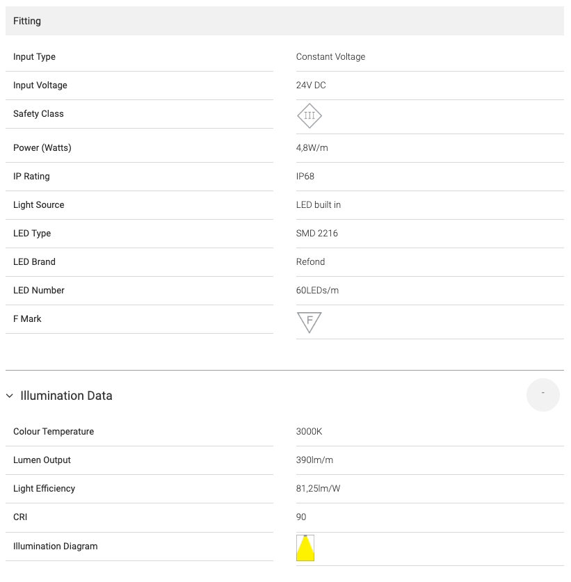Image resolution: width=571 pixels, height=582 pixels.
Task: Click the Illumination Data heading
Action: click(66, 396)
